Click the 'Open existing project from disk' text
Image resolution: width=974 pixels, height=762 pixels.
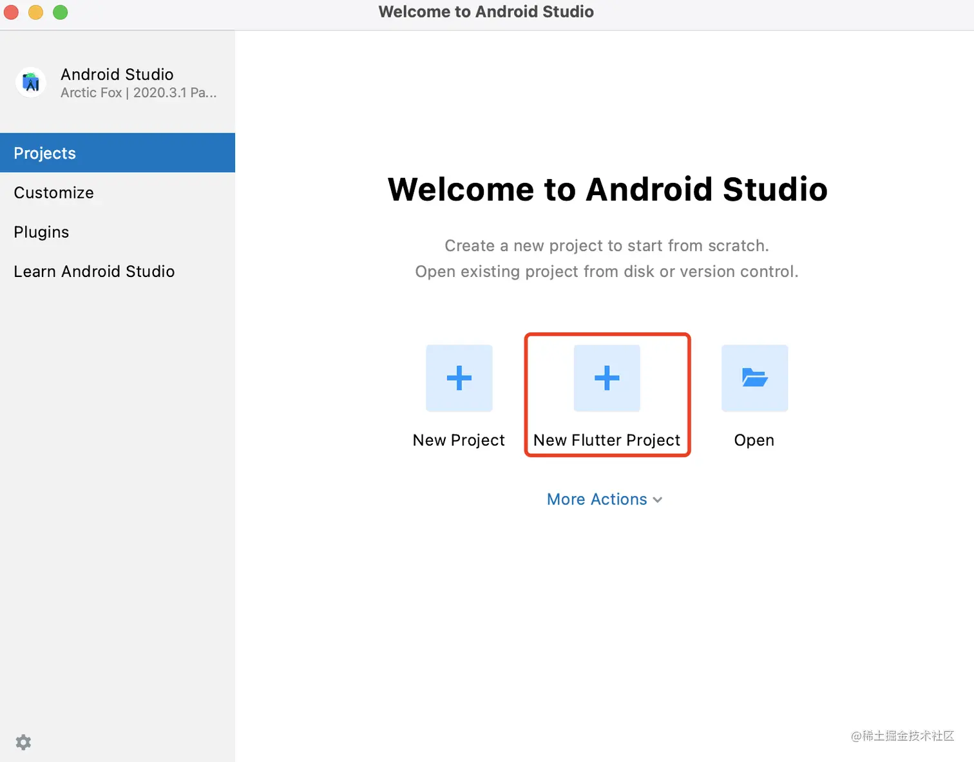[607, 272]
